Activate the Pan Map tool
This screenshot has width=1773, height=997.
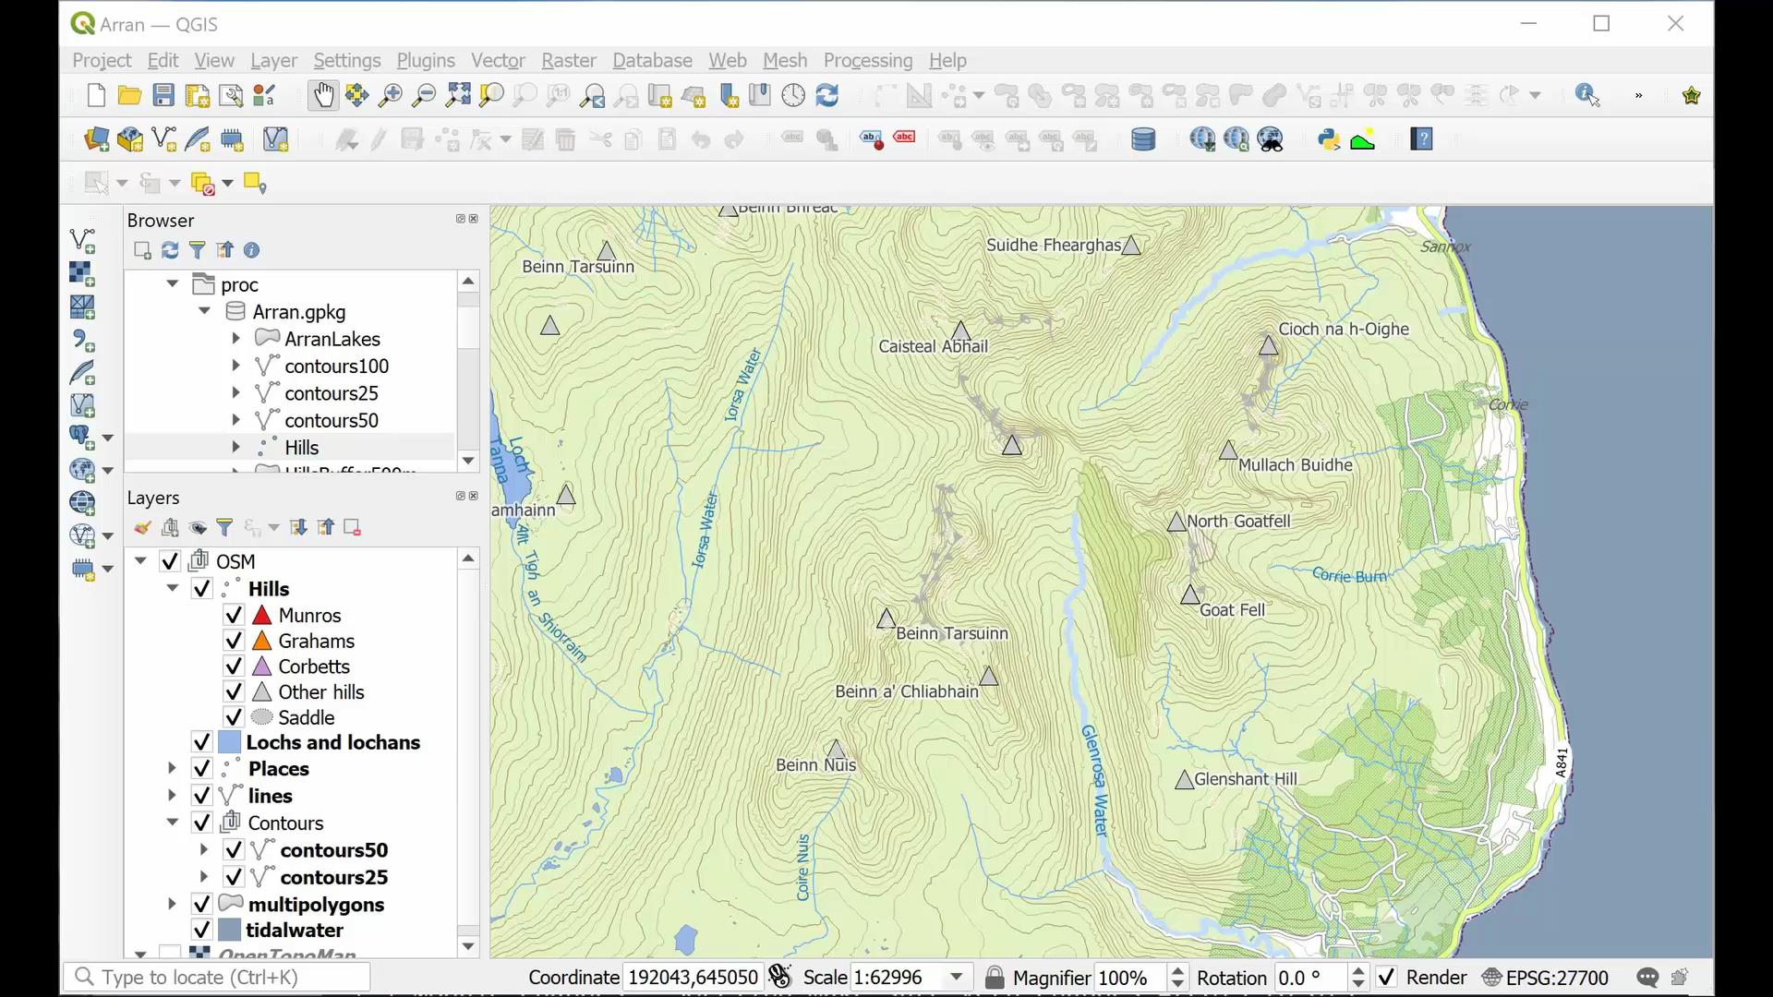tap(323, 95)
